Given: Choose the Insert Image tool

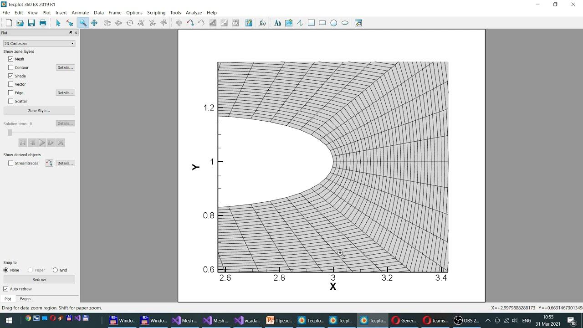Looking at the screenshot, I should pyautogui.click(x=289, y=23).
